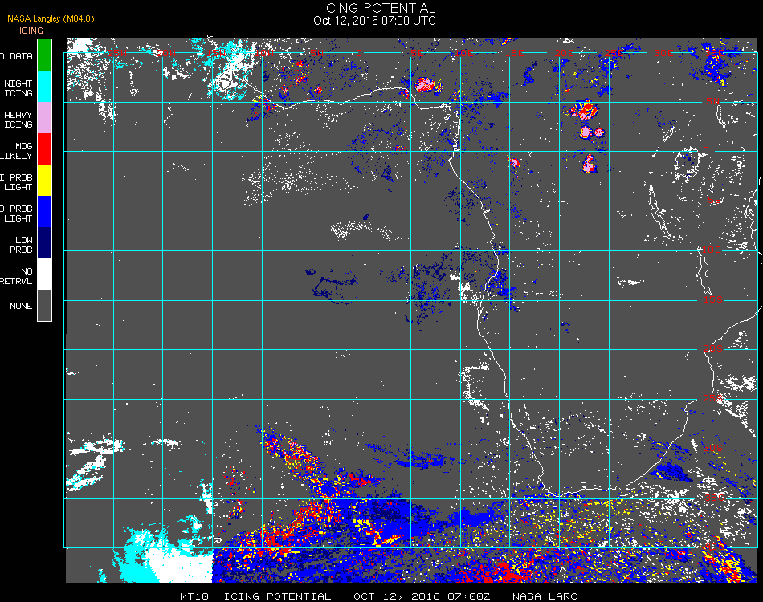Click the OCT 12, 2016 07:00Z caption text
This screenshot has height=602, width=763.
422,596
